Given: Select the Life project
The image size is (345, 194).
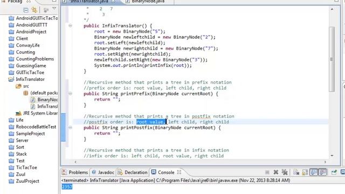Looking at the screenshot, I should (16, 120).
